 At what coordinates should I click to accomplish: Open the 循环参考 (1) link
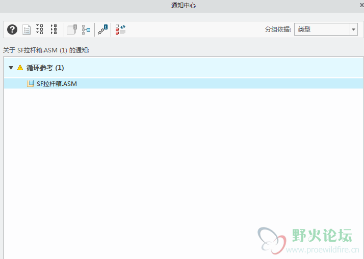(x=45, y=68)
